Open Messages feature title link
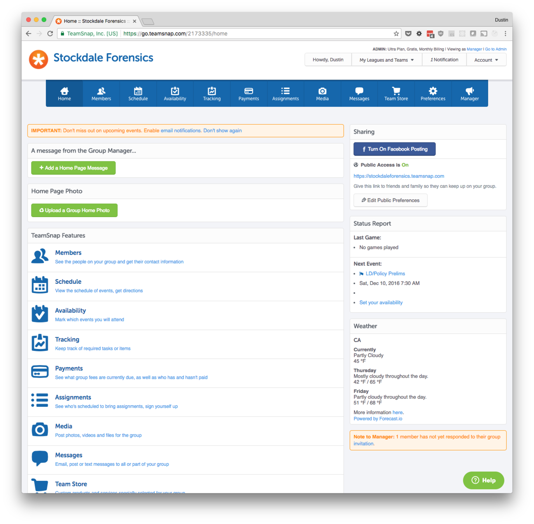 [69, 455]
